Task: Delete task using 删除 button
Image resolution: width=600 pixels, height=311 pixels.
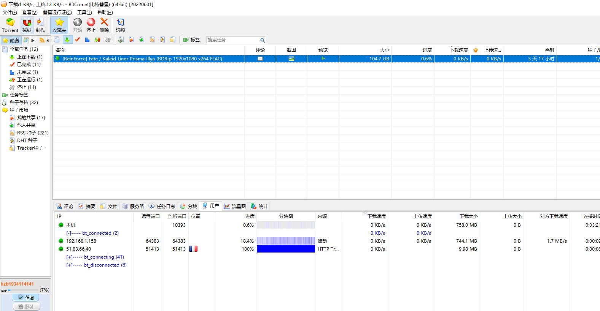Action: [x=104, y=25]
